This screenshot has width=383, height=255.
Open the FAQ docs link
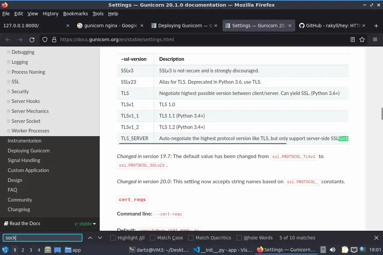(x=12, y=190)
